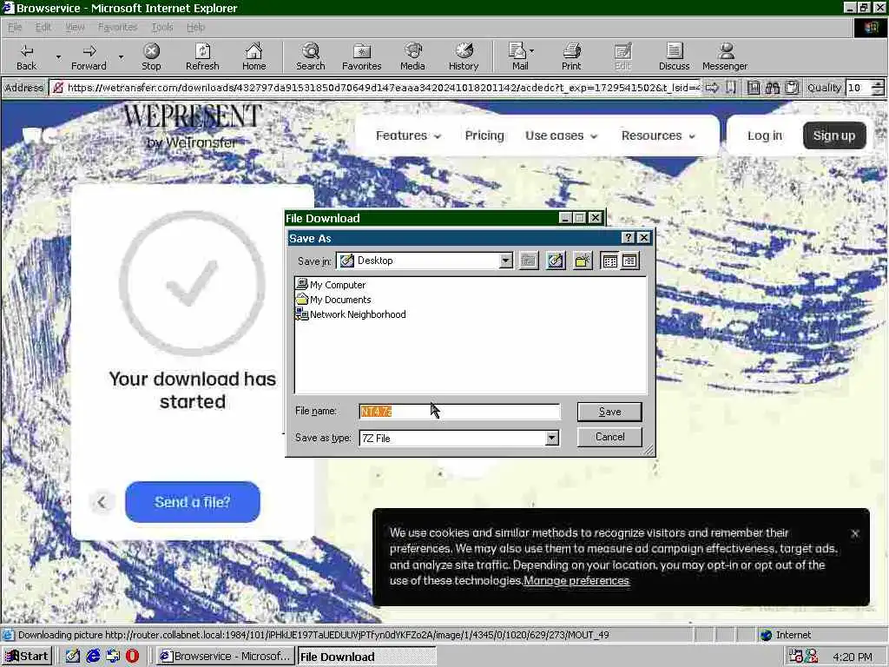Viewport: 889px width, 667px height.
Task: Expand the Use cases menu
Action: click(562, 135)
